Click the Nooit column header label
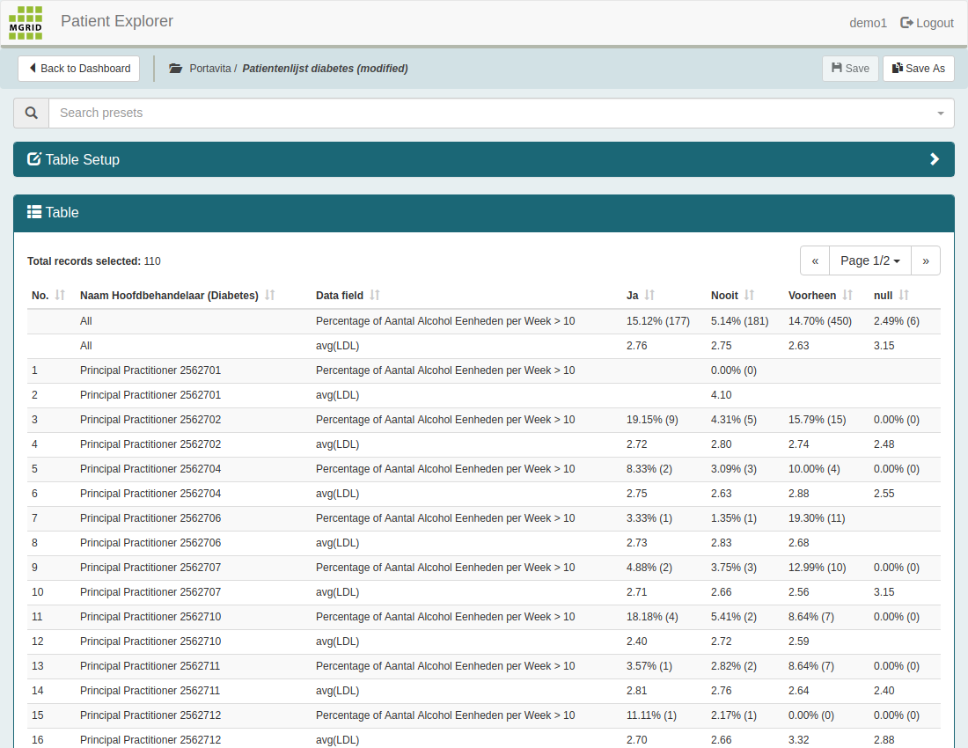This screenshot has height=748, width=968. coord(724,296)
